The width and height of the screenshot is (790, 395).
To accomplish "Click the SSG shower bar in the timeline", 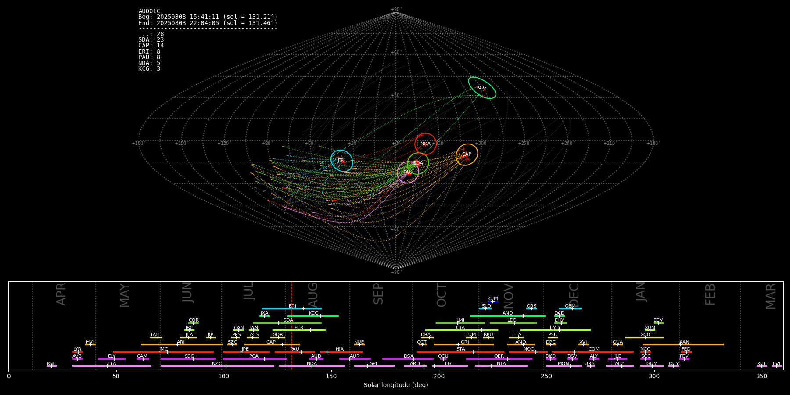I will pyautogui.click(x=188, y=359).
